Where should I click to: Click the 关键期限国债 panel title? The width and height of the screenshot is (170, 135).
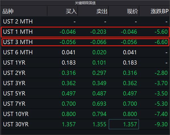(x=85, y=3)
